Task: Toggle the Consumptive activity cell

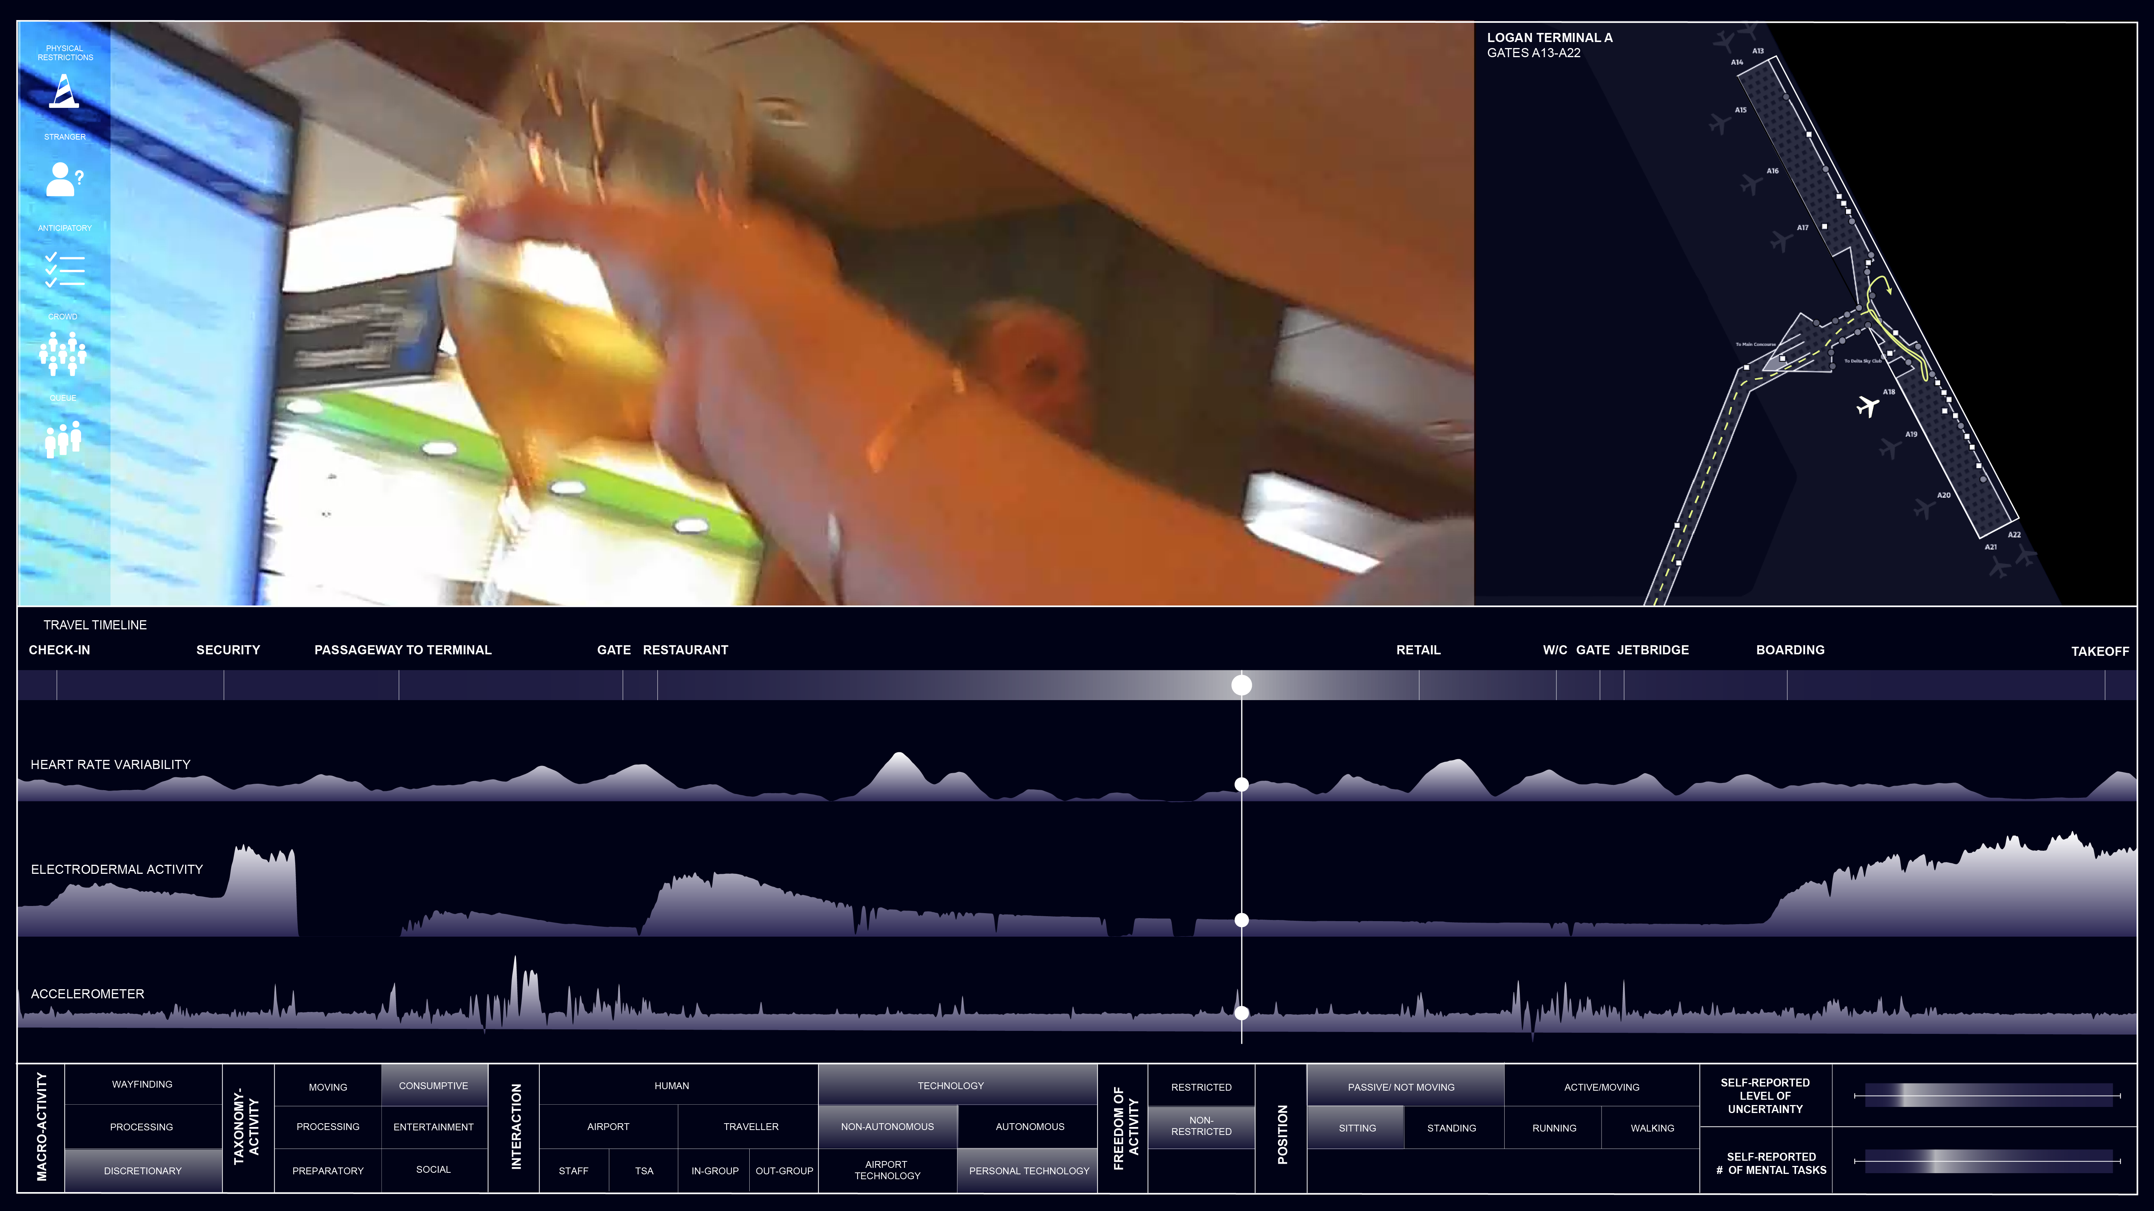Action: (433, 1086)
